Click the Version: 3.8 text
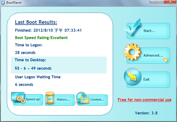 [146, 113]
